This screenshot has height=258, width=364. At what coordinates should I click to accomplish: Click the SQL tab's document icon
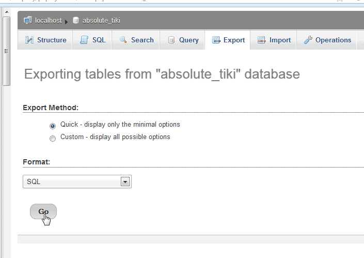84,40
